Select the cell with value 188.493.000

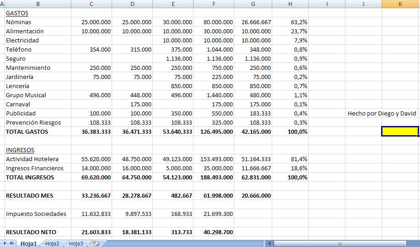click(x=214, y=177)
